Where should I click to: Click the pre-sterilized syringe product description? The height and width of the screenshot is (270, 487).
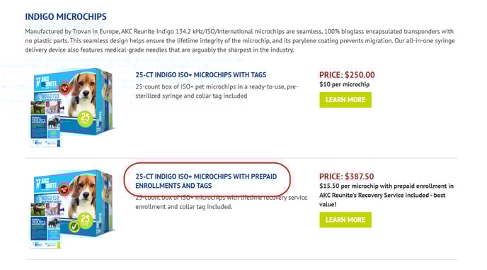pos(217,91)
